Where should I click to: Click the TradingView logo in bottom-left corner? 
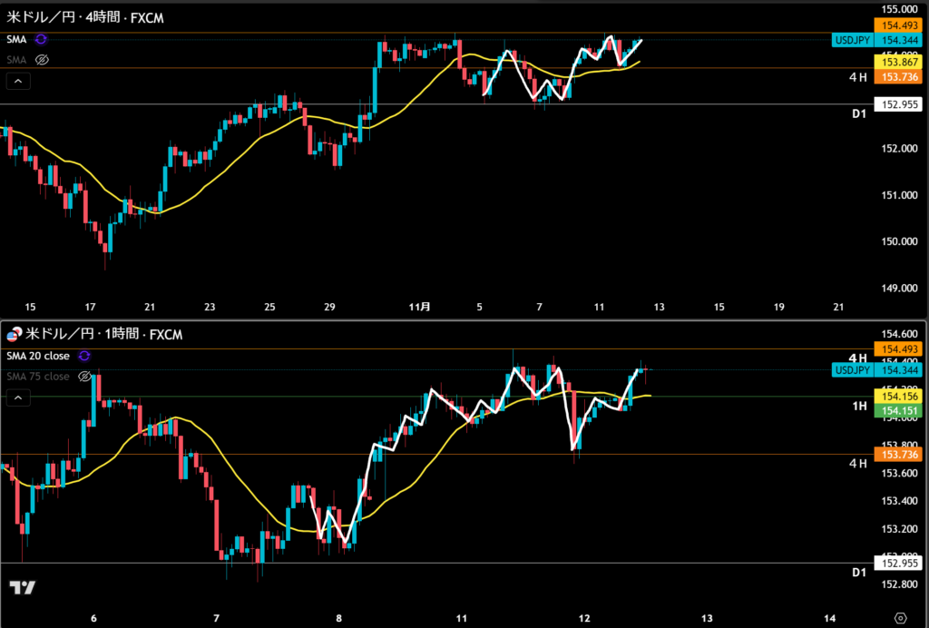pos(23,587)
